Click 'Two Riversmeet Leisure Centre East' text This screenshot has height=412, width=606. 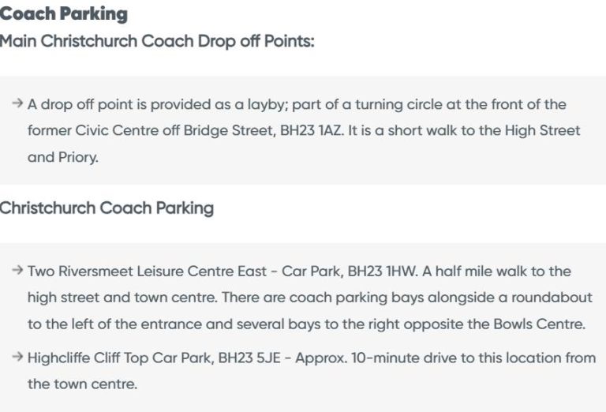click(148, 272)
